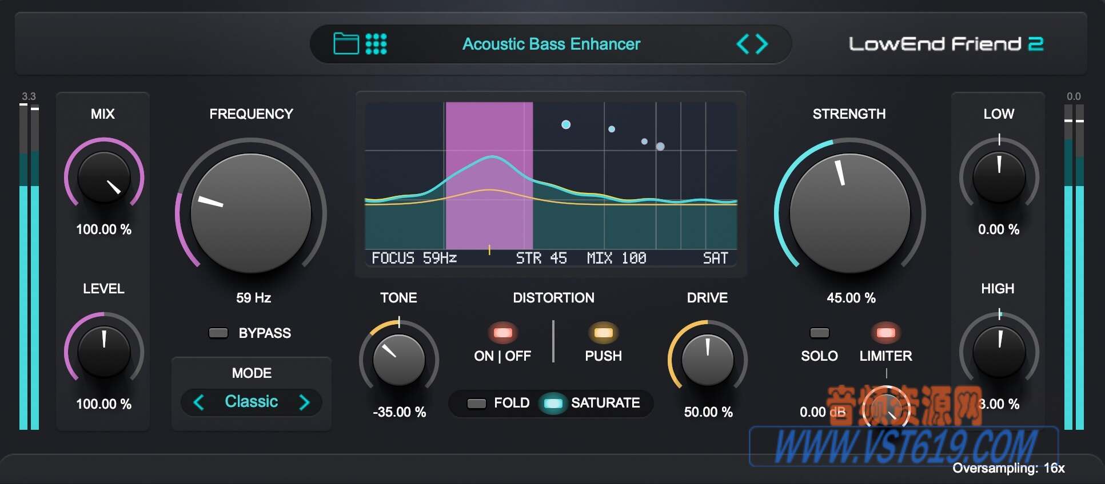1105x484 pixels.
Task: Toggle the PUSH distortion button
Action: click(603, 332)
